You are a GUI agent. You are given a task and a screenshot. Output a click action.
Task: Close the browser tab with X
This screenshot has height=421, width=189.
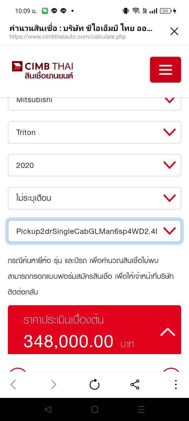pyautogui.click(x=174, y=31)
